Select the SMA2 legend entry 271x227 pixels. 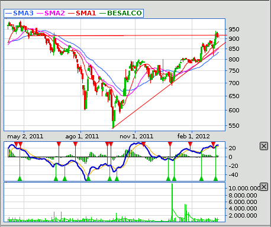pyautogui.click(x=51, y=13)
